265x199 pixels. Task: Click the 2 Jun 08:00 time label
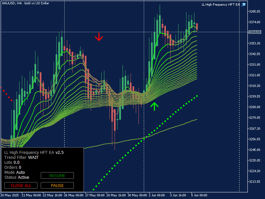(x=157, y=195)
